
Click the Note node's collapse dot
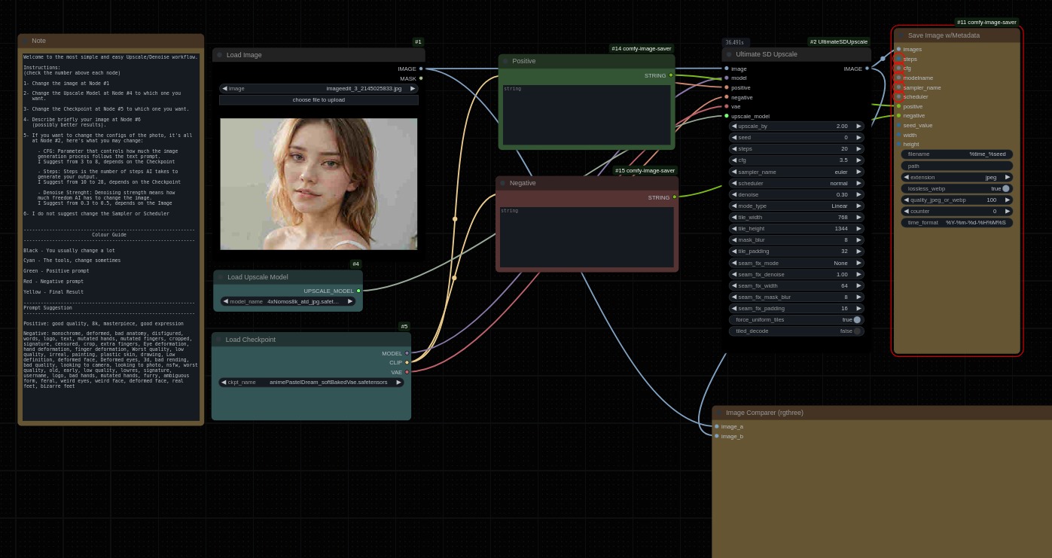25,41
